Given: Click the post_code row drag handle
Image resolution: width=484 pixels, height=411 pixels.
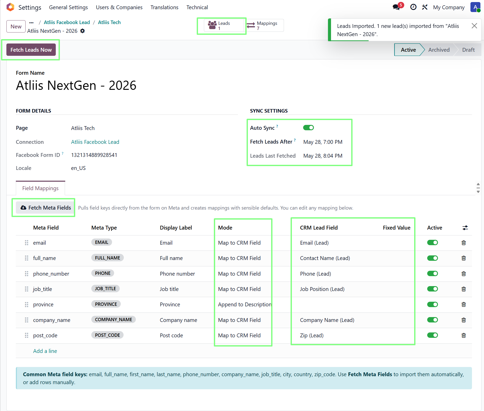Looking at the screenshot, I should (x=26, y=335).
